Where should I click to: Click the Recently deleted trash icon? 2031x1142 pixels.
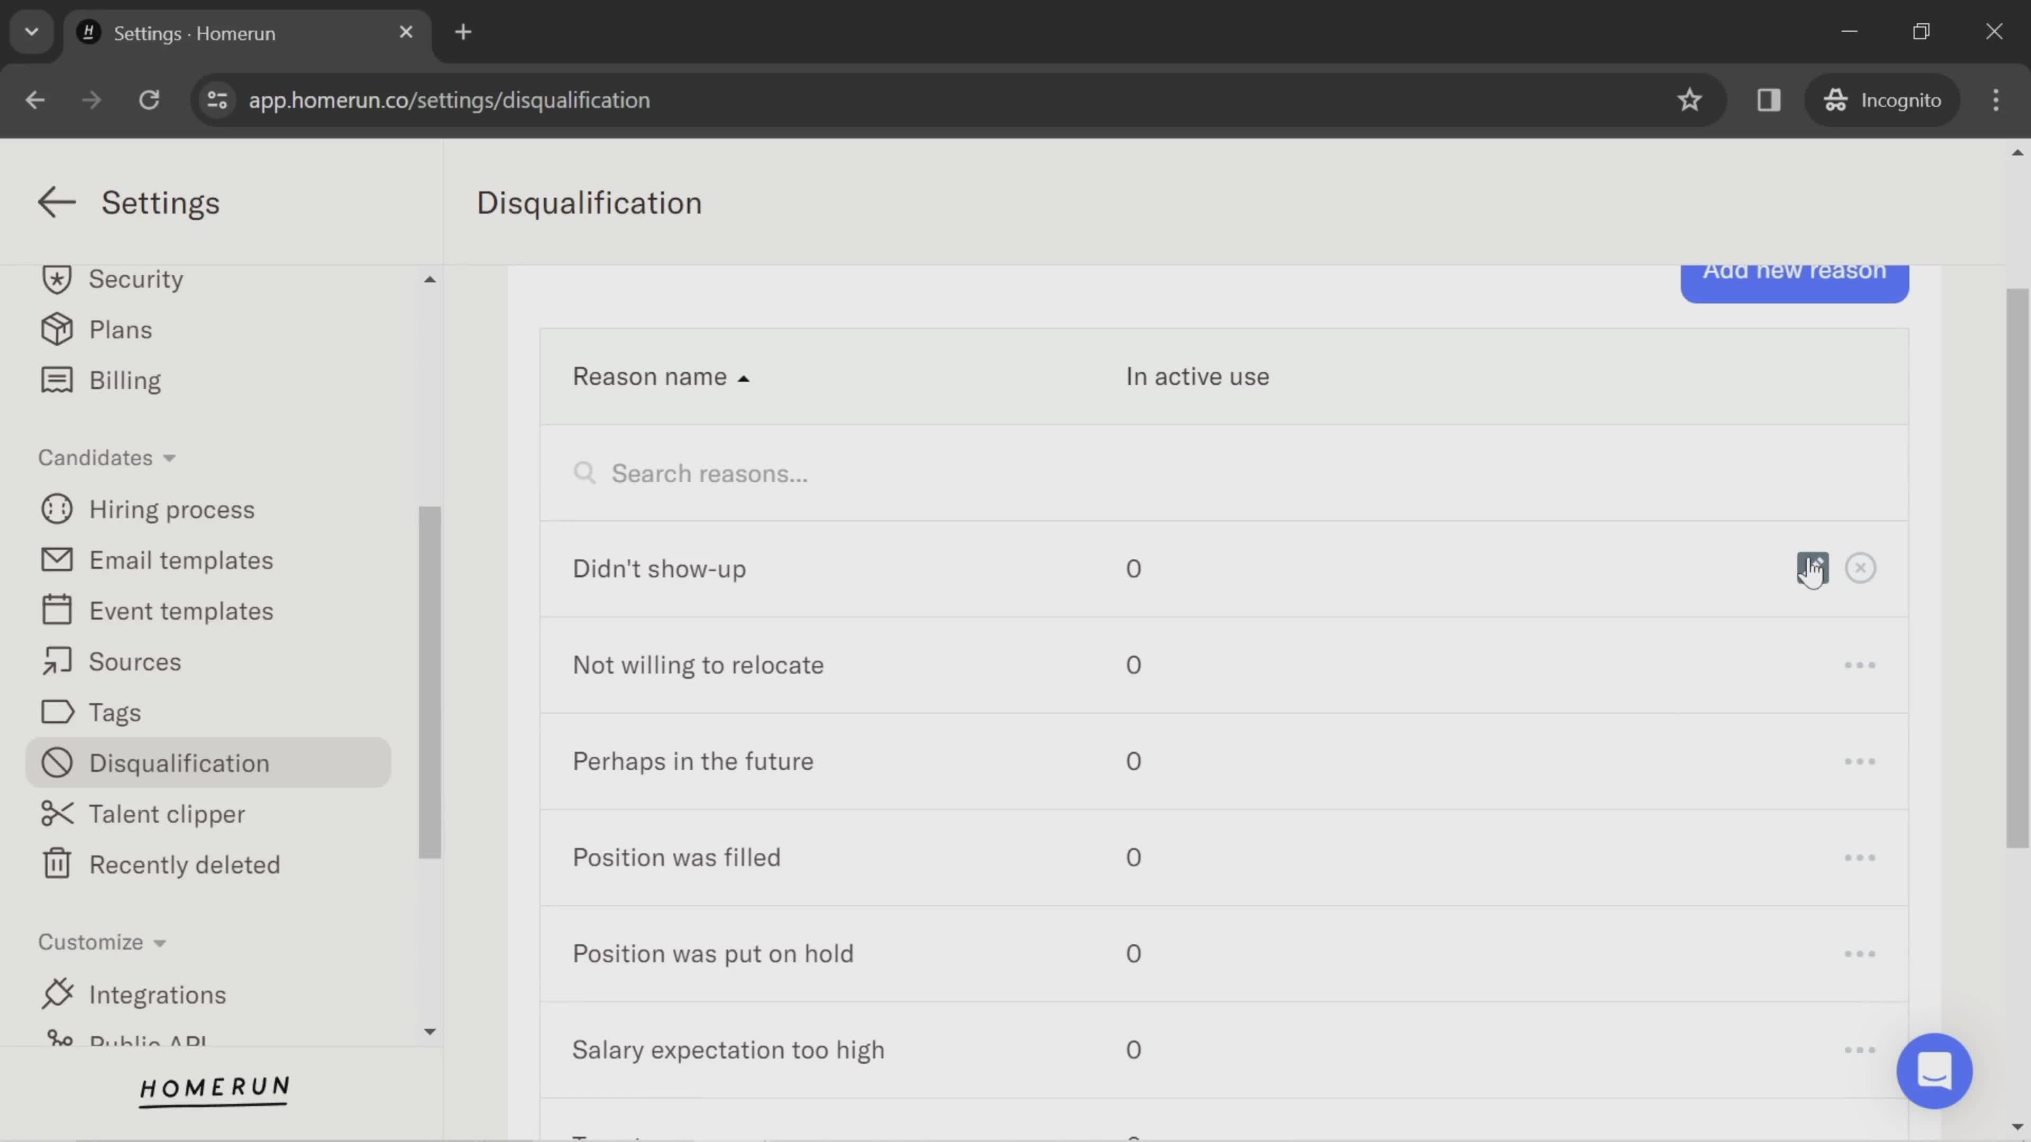pyautogui.click(x=57, y=864)
